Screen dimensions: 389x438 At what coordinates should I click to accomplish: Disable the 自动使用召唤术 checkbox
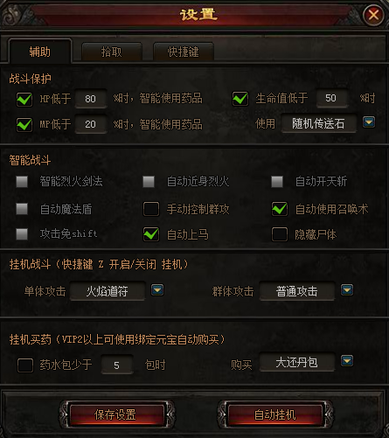280,209
